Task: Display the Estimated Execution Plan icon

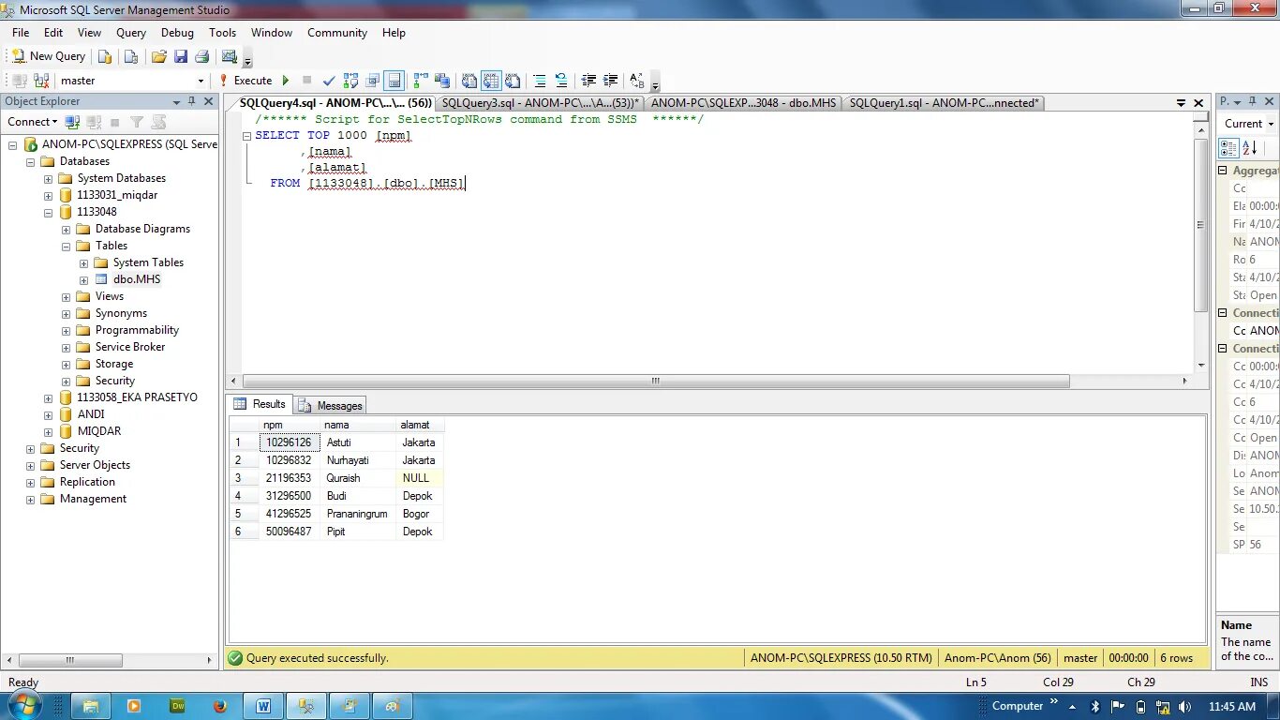Action: click(x=351, y=81)
